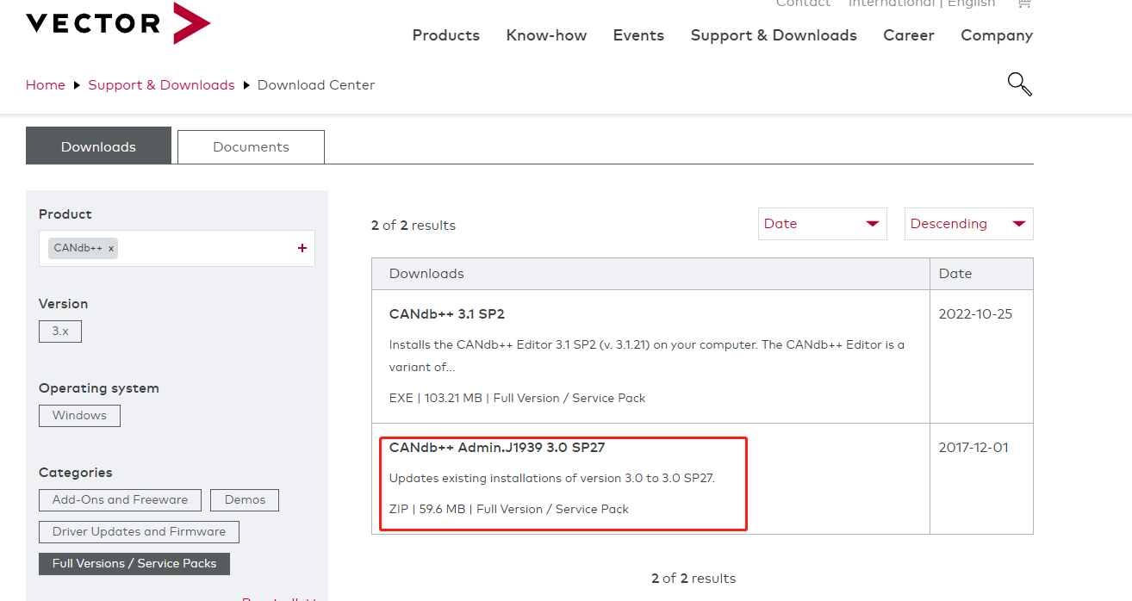Viewport: 1132px width, 601px height.
Task: Open the Company menu
Action: coord(997,35)
